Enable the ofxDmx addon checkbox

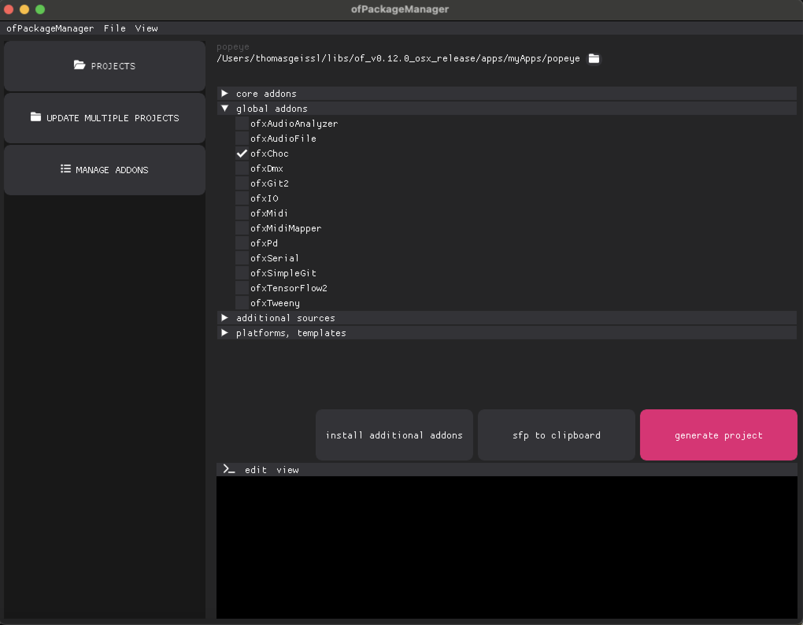(242, 168)
